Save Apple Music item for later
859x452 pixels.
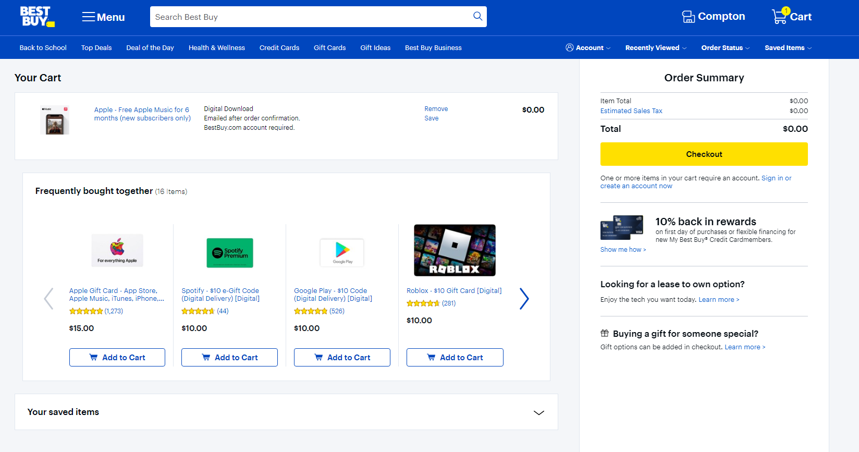[432, 118]
